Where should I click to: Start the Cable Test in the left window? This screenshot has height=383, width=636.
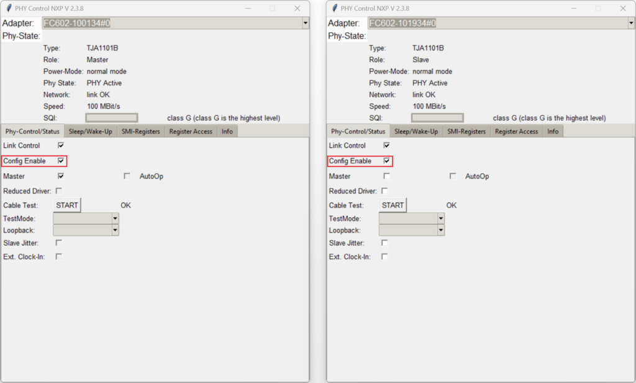tap(67, 205)
